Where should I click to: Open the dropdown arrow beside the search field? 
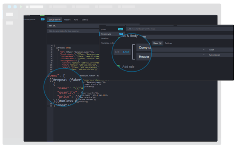click(x=204, y=50)
